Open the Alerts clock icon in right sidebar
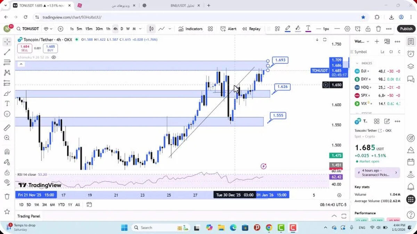This screenshot has height=234, width=417. pyautogui.click(x=411, y=54)
